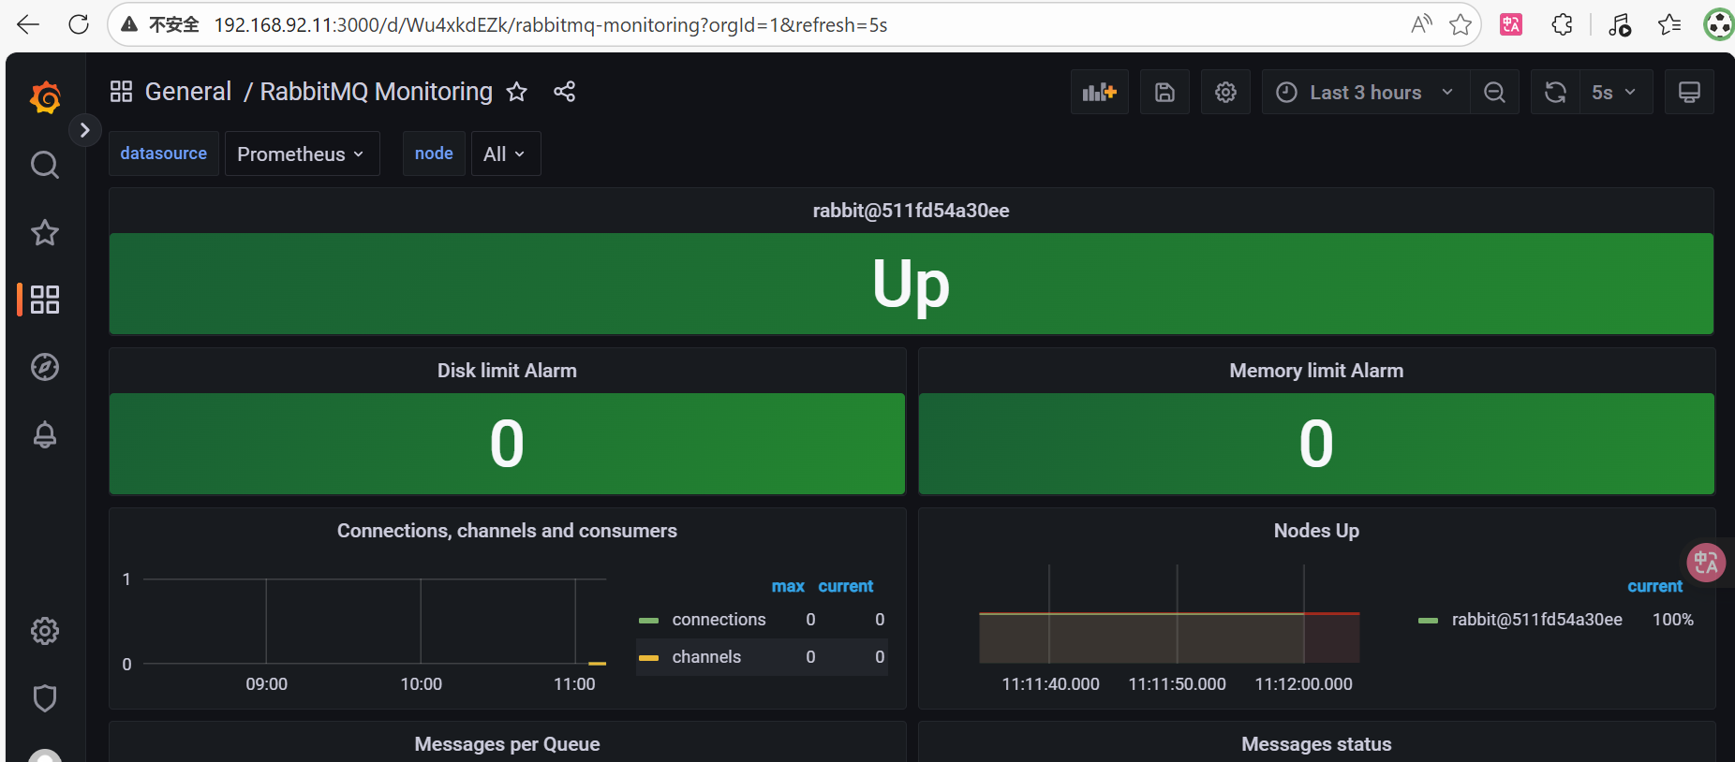Sort connections legend by current column

(x=846, y=586)
